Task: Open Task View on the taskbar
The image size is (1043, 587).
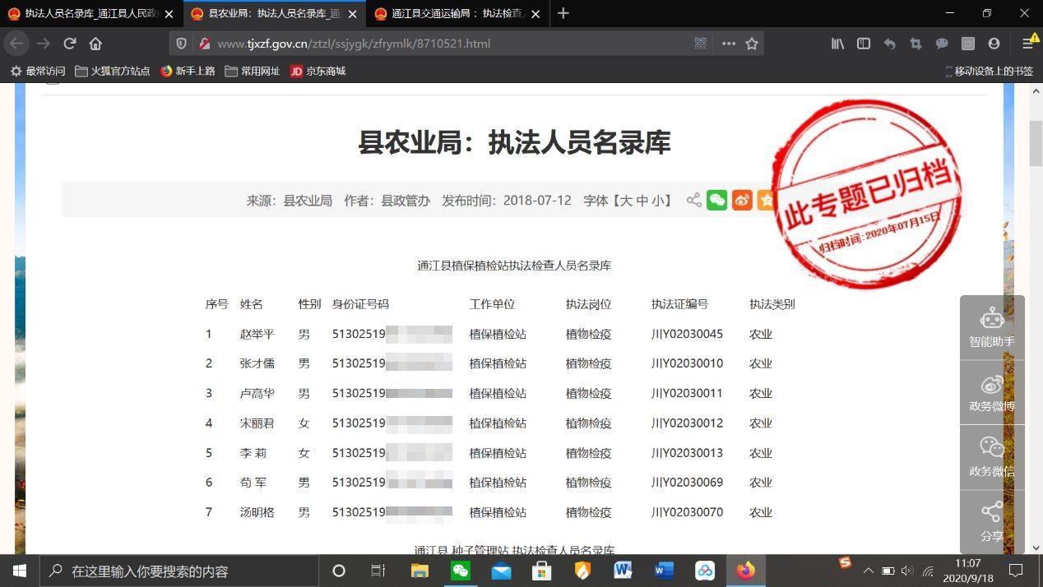Action: coord(378,571)
